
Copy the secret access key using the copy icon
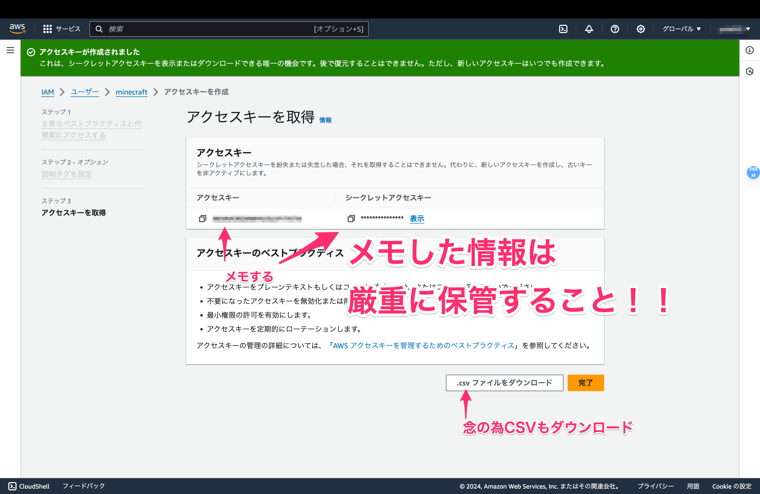tap(351, 219)
